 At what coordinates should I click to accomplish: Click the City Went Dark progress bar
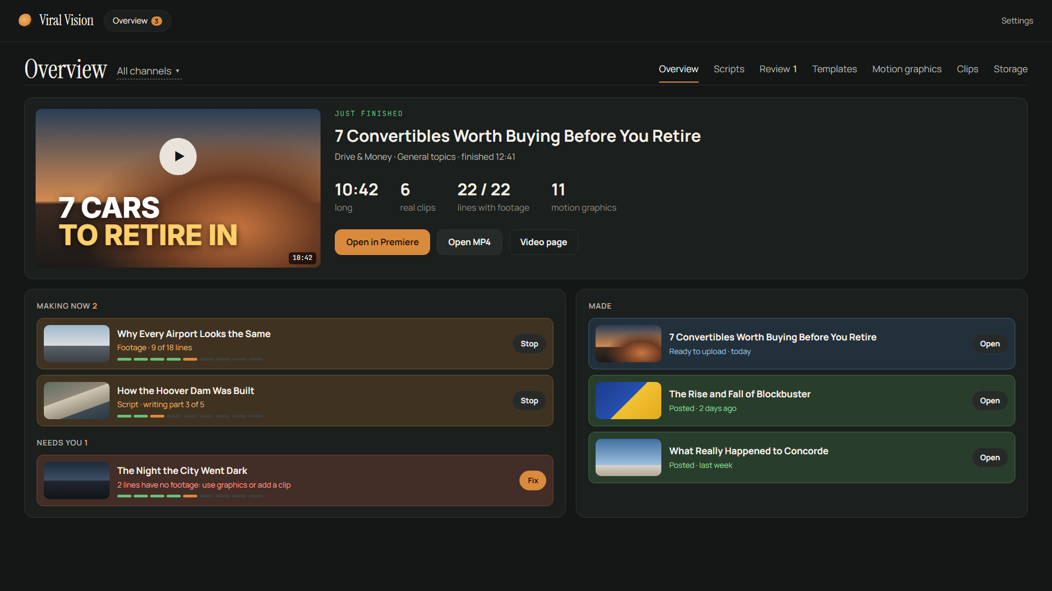190,496
